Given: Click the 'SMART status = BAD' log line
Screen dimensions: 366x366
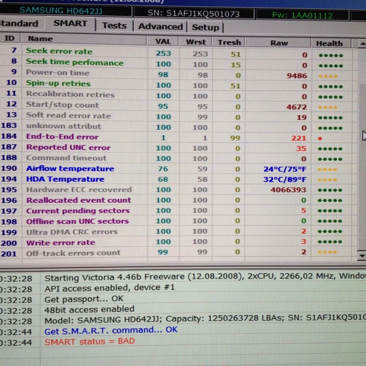Looking at the screenshot, I should tap(90, 341).
